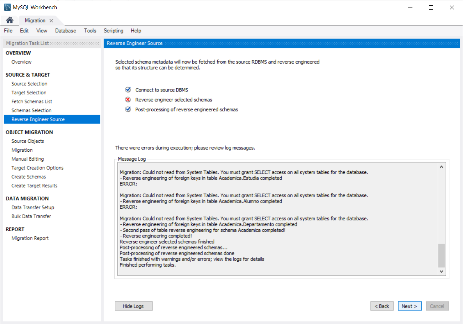The image size is (463, 324).
Task: Select the Migration tab
Action: [35, 21]
